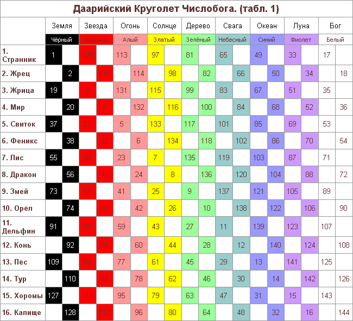Click blue cell with number 31

click(x=259, y=295)
